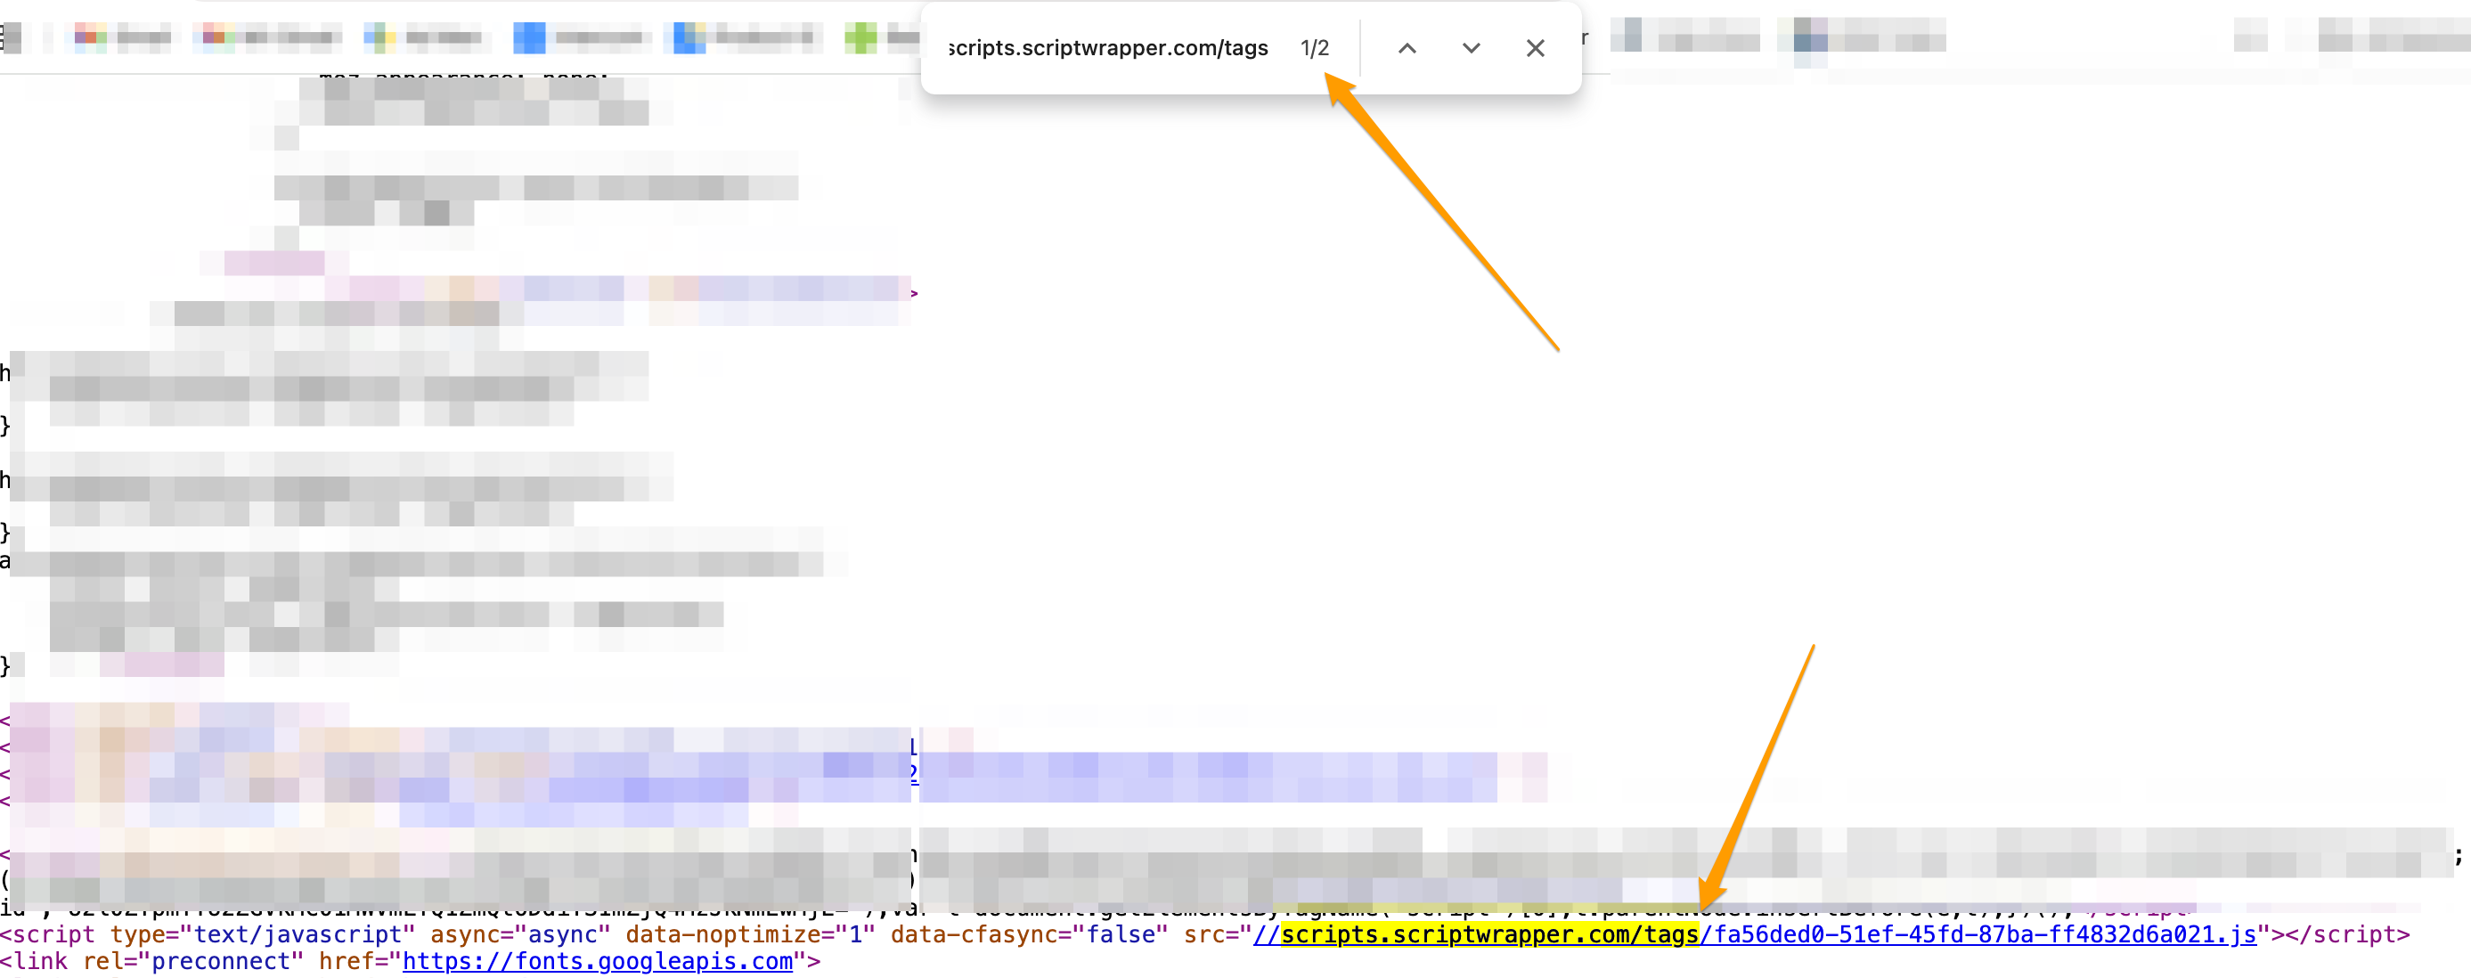Screen dimensions: 2471x978
Task: Click the 1/2 match counter
Action: pyautogui.click(x=1314, y=48)
